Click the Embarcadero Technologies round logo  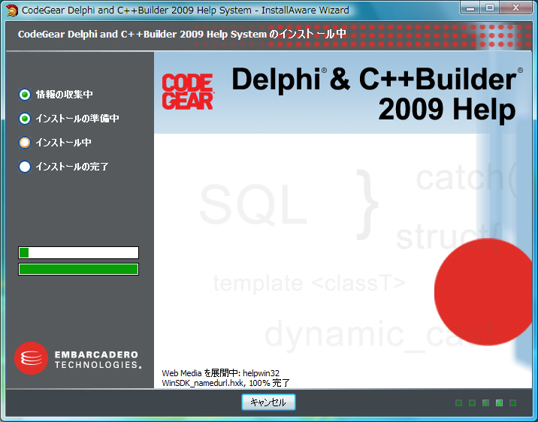(32, 358)
